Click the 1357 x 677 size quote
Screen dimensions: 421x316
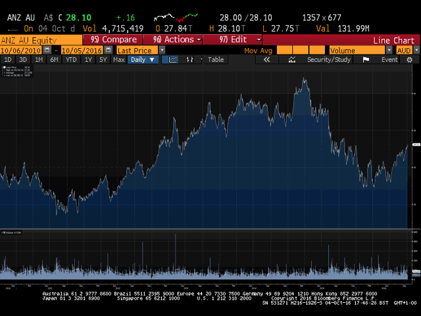tap(322, 18)
